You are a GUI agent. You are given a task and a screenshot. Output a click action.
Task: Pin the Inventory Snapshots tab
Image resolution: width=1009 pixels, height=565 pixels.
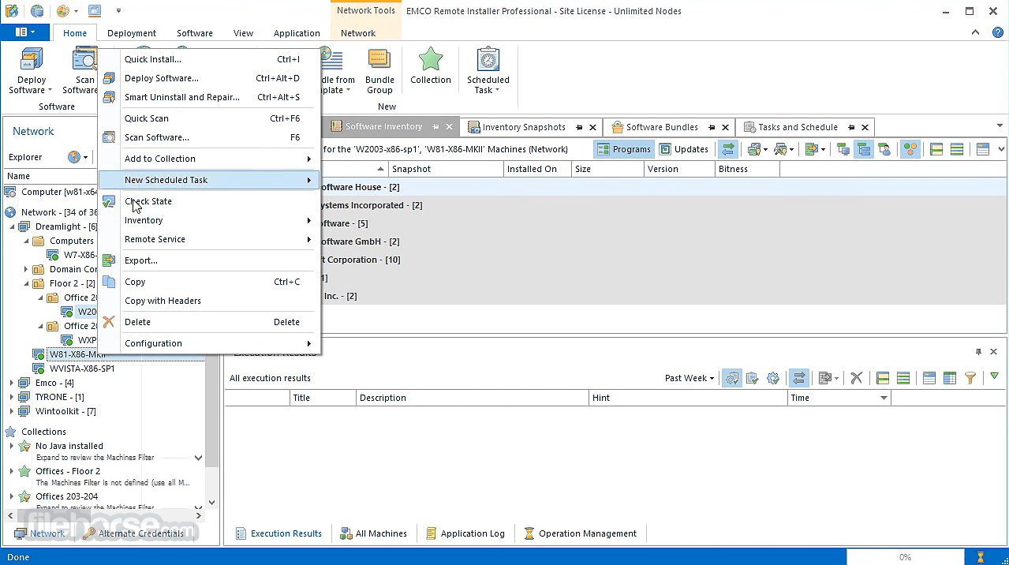[579, 127]
